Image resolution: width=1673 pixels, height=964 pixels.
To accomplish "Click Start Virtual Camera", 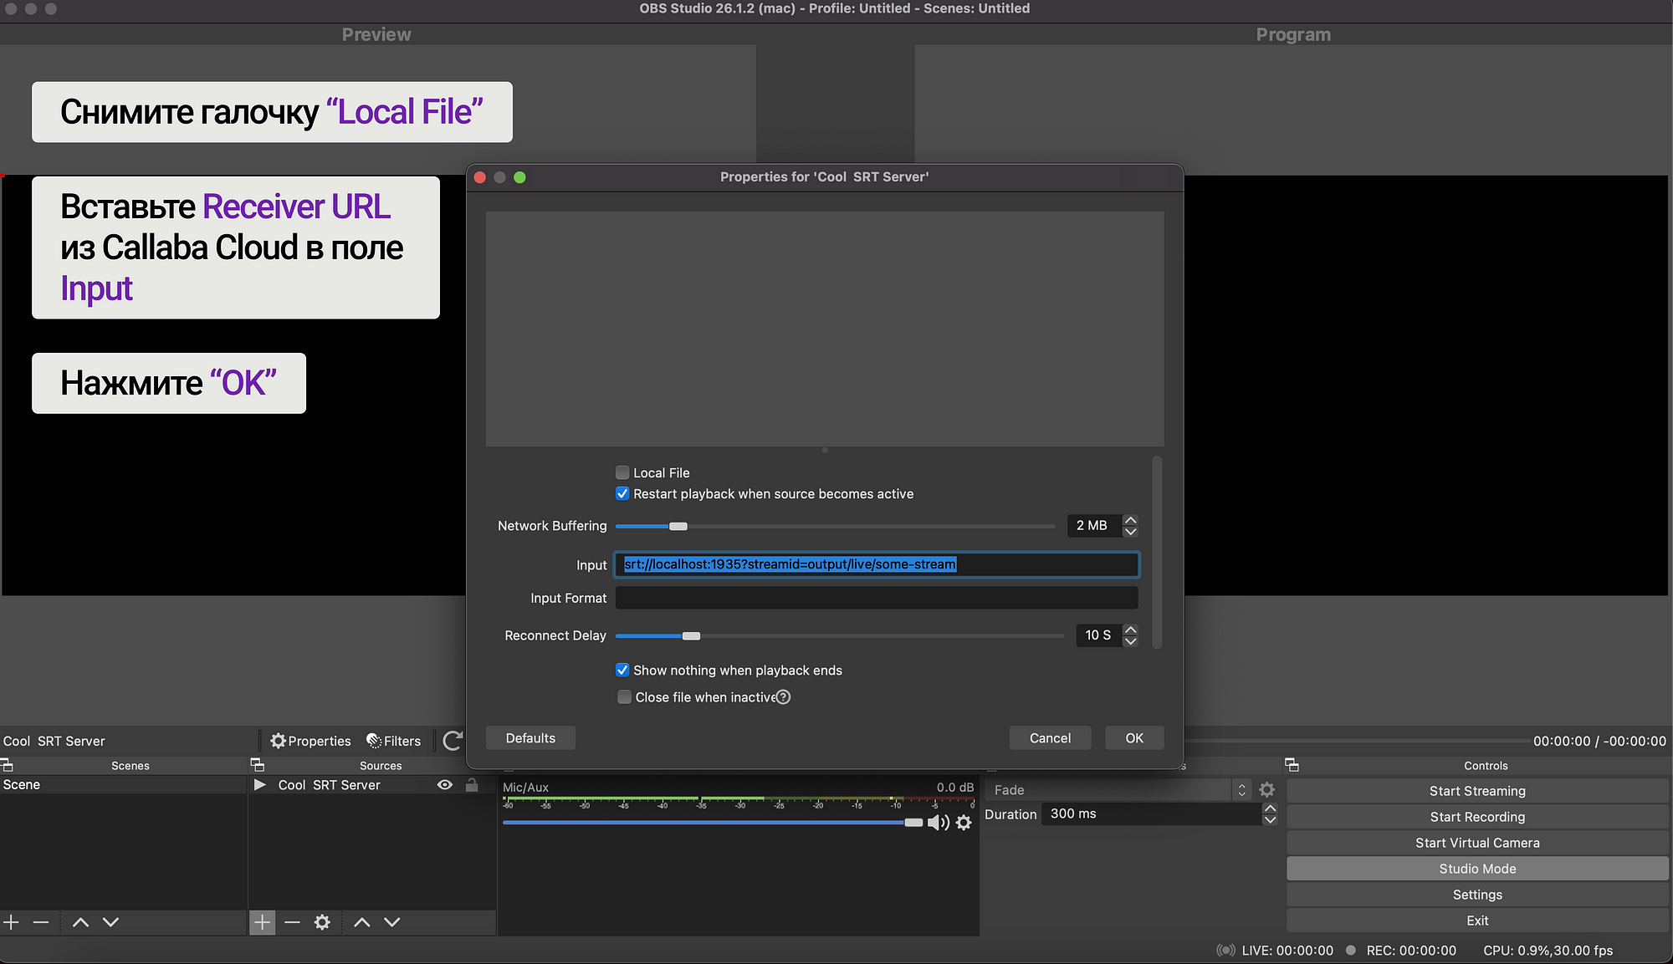I will [1477, 843].
